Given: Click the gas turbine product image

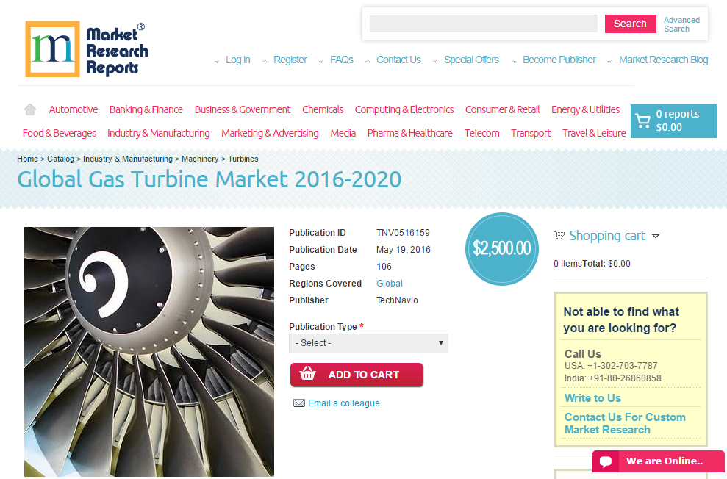Looking at the screenshot, I should tap(149, 352).
